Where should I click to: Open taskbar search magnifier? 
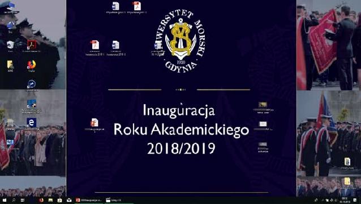(14, 200)
